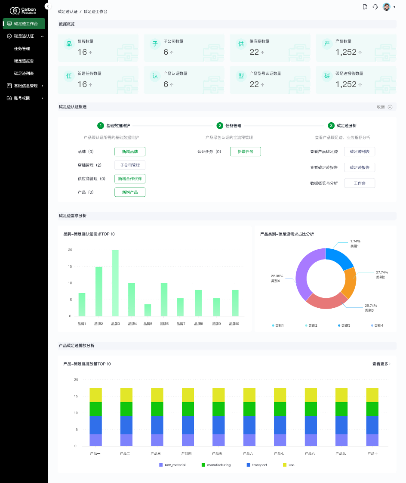
Task: Toggle 类别1 in the donut chart legend
Action: point(278,325)
